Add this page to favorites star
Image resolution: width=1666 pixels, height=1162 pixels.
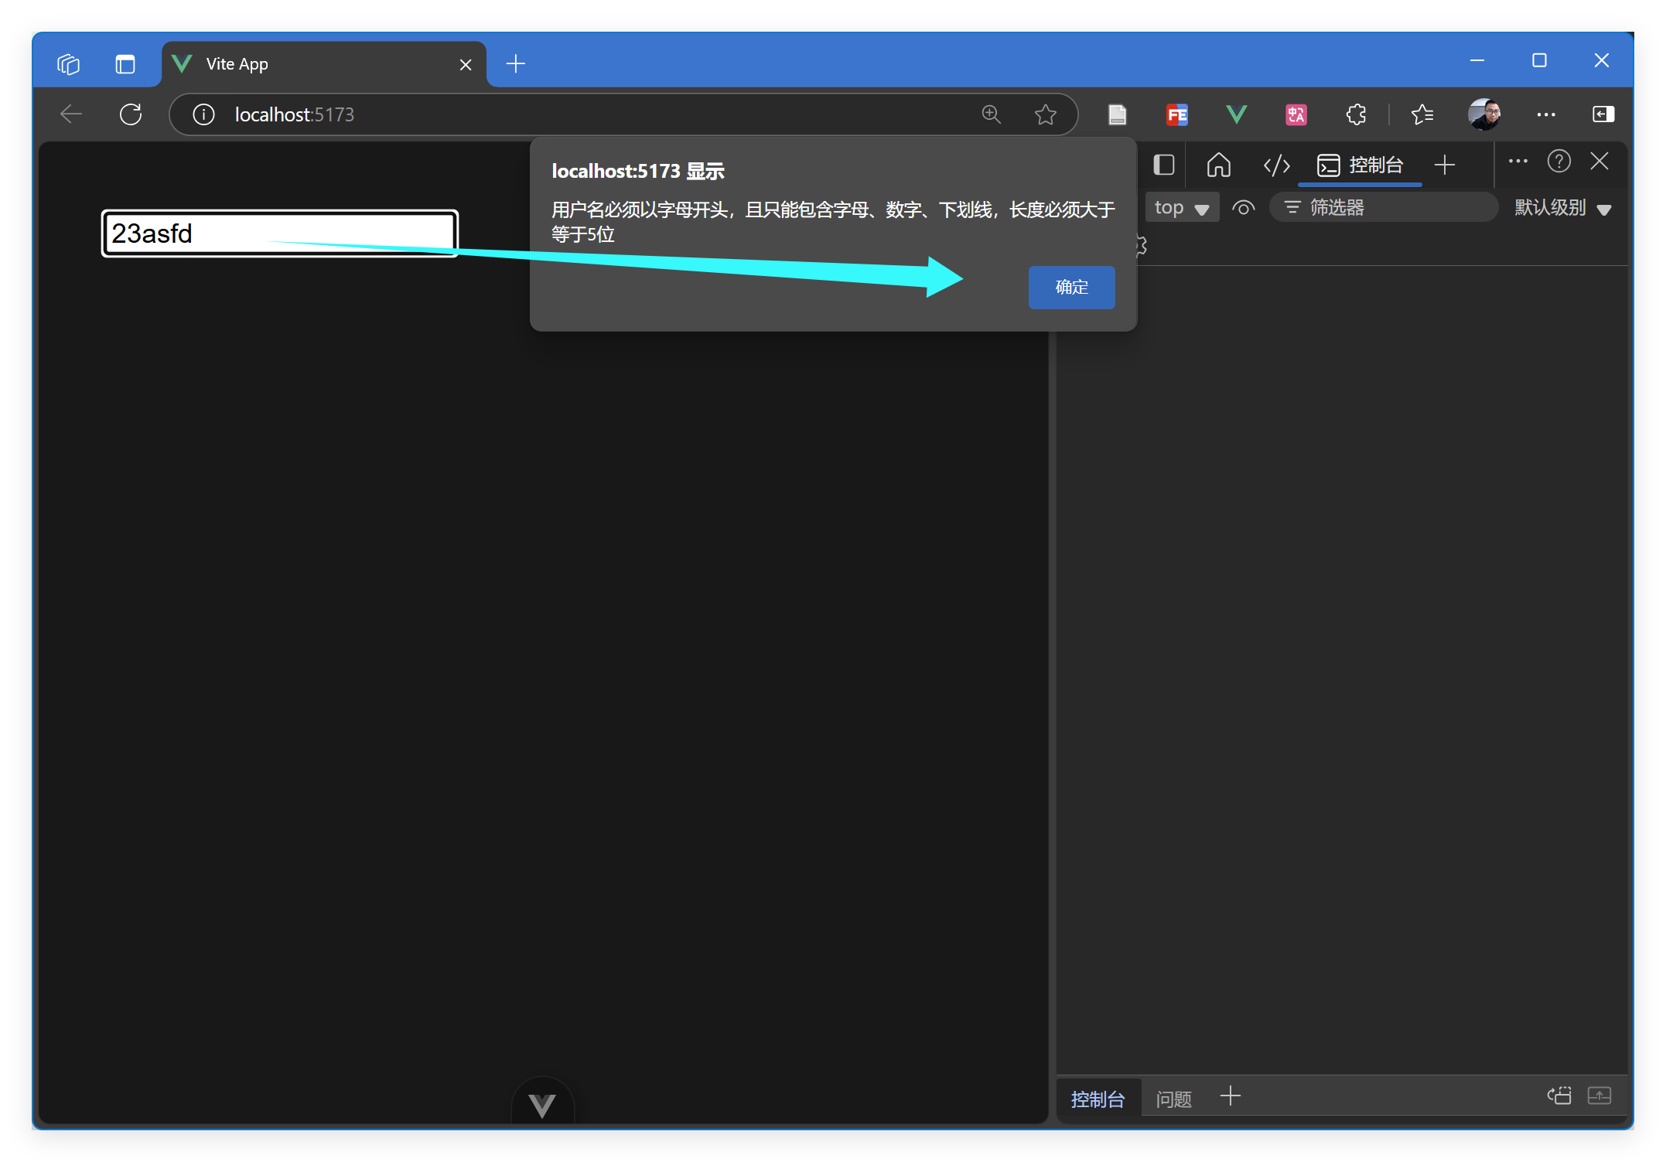click(1046, 114)
